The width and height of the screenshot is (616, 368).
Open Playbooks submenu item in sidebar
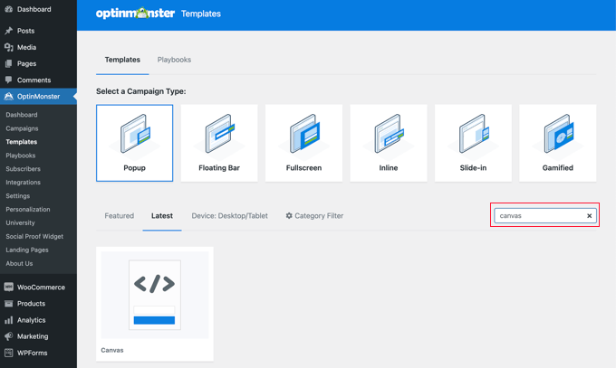tap(21, 156)
